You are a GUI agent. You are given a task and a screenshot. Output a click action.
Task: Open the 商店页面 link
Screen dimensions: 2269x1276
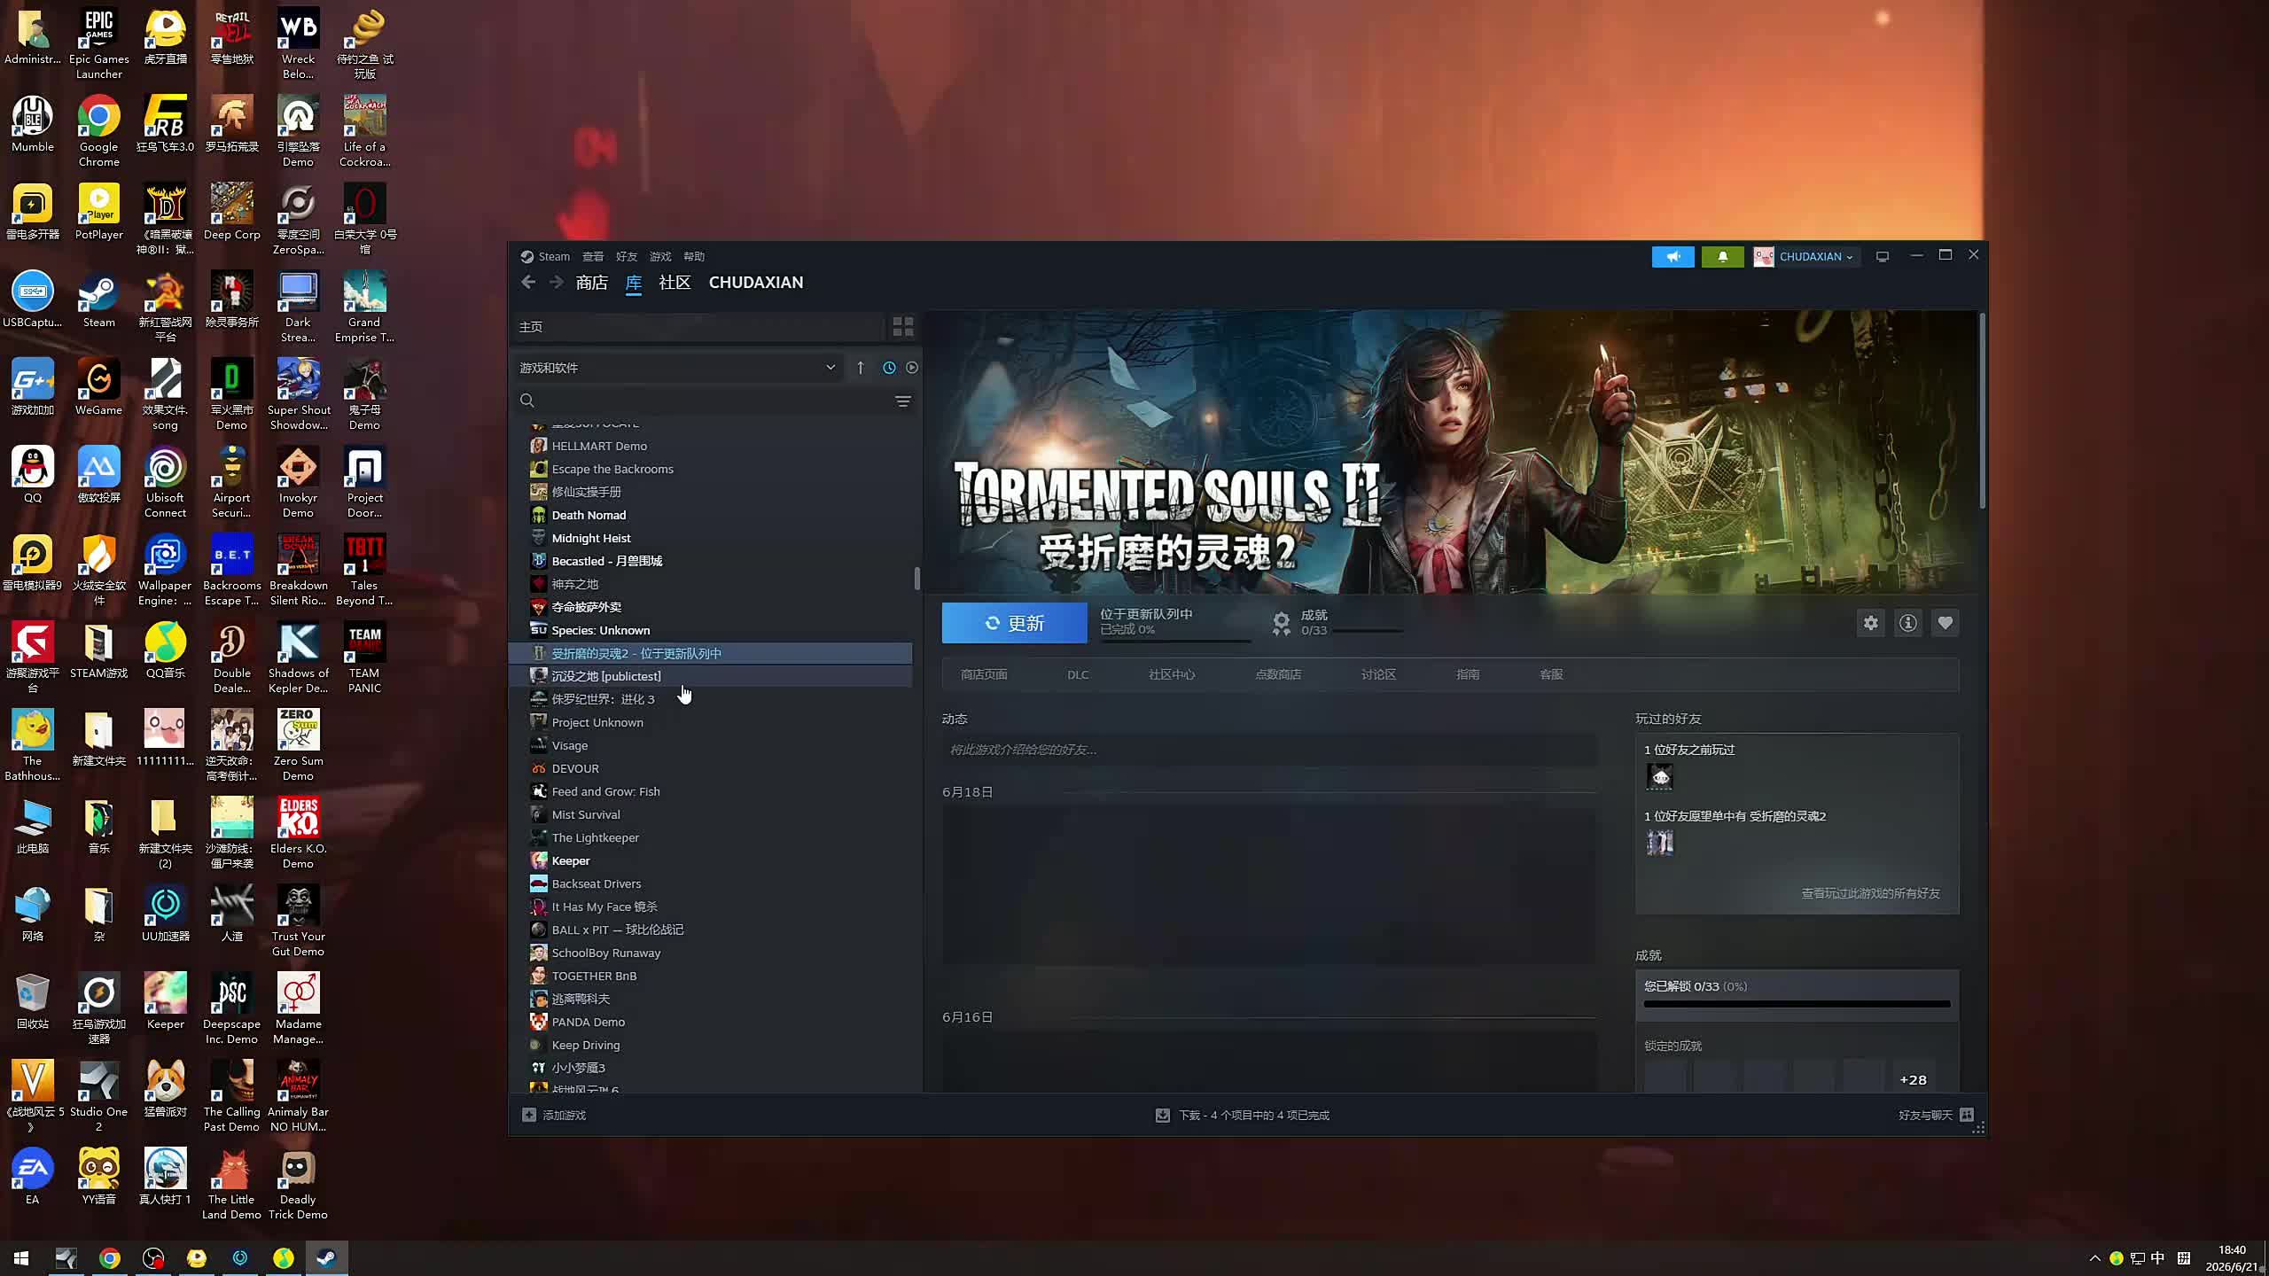984,675
